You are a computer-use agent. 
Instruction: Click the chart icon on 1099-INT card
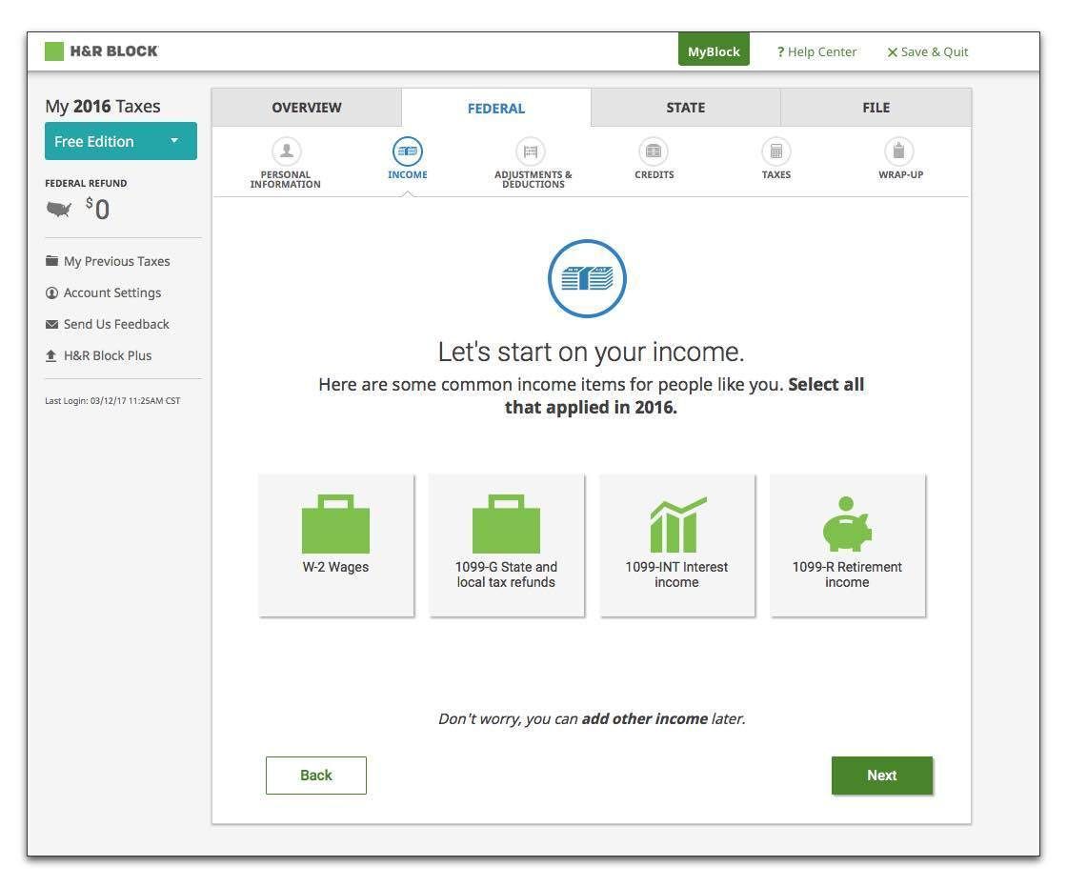[x=677, y=524]
